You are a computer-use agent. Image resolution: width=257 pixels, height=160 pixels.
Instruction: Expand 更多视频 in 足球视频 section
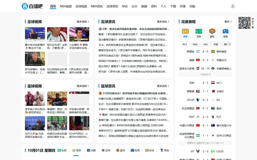pyautogui.click(x=83, y=22)
